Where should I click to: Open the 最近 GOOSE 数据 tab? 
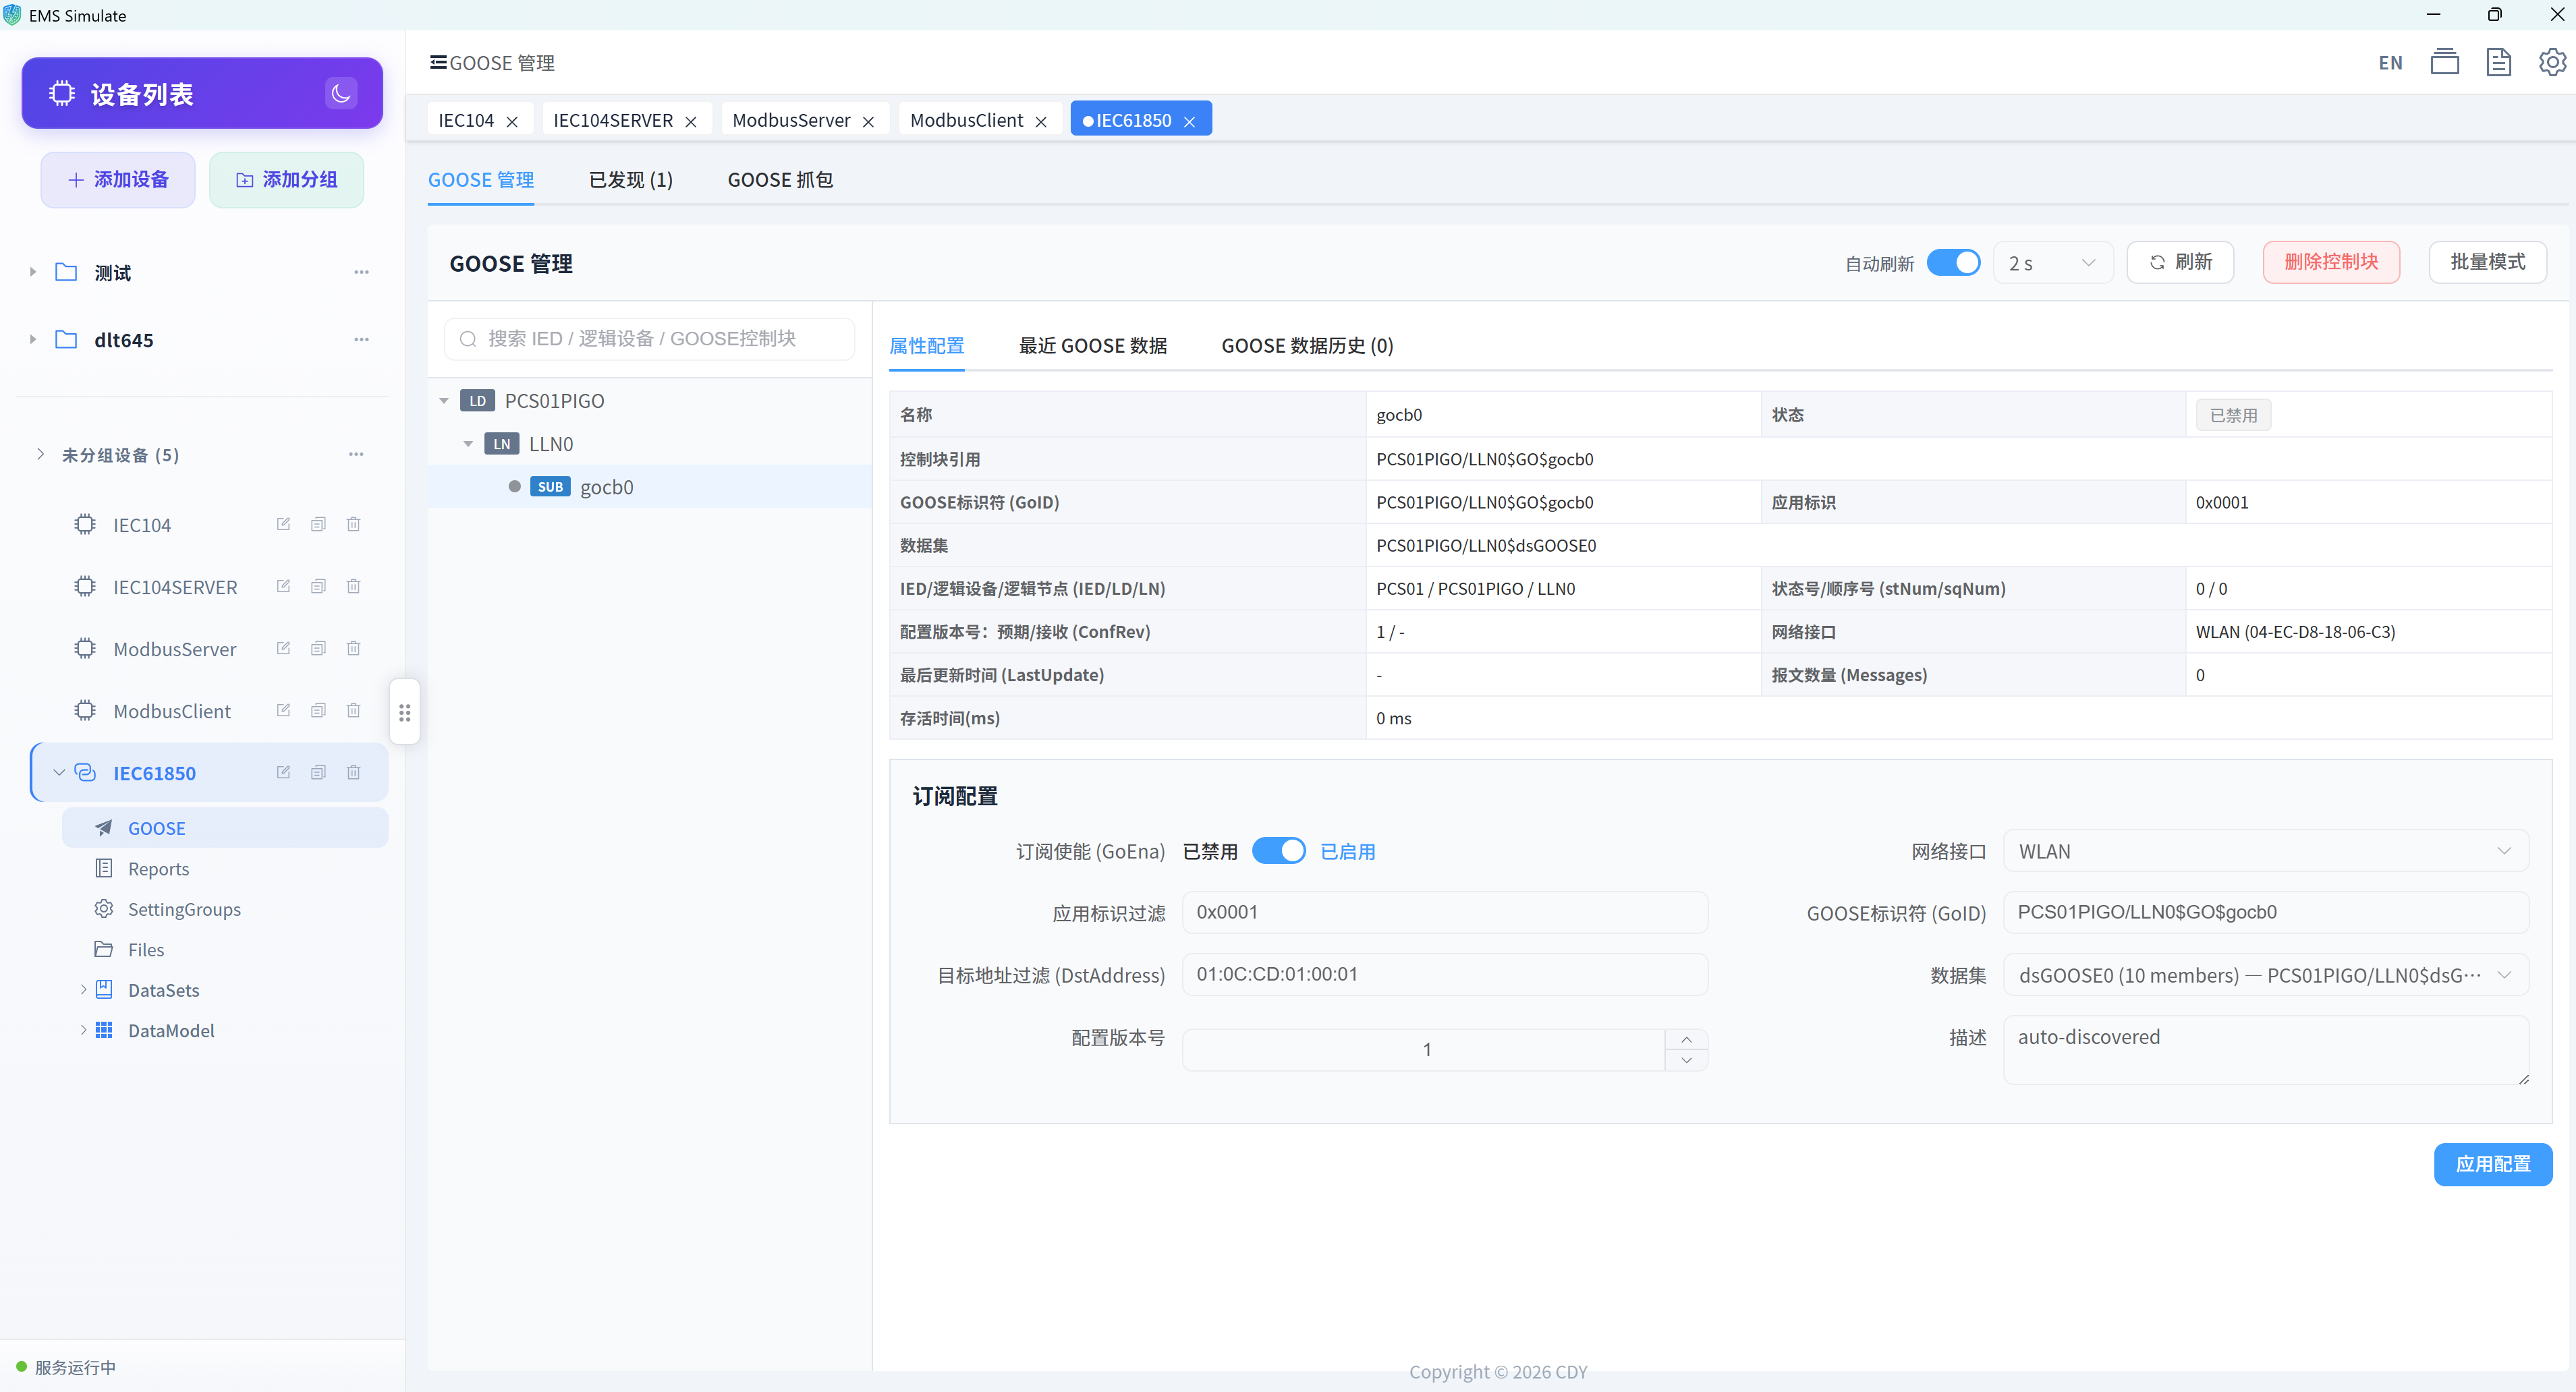pos(1092,346)
